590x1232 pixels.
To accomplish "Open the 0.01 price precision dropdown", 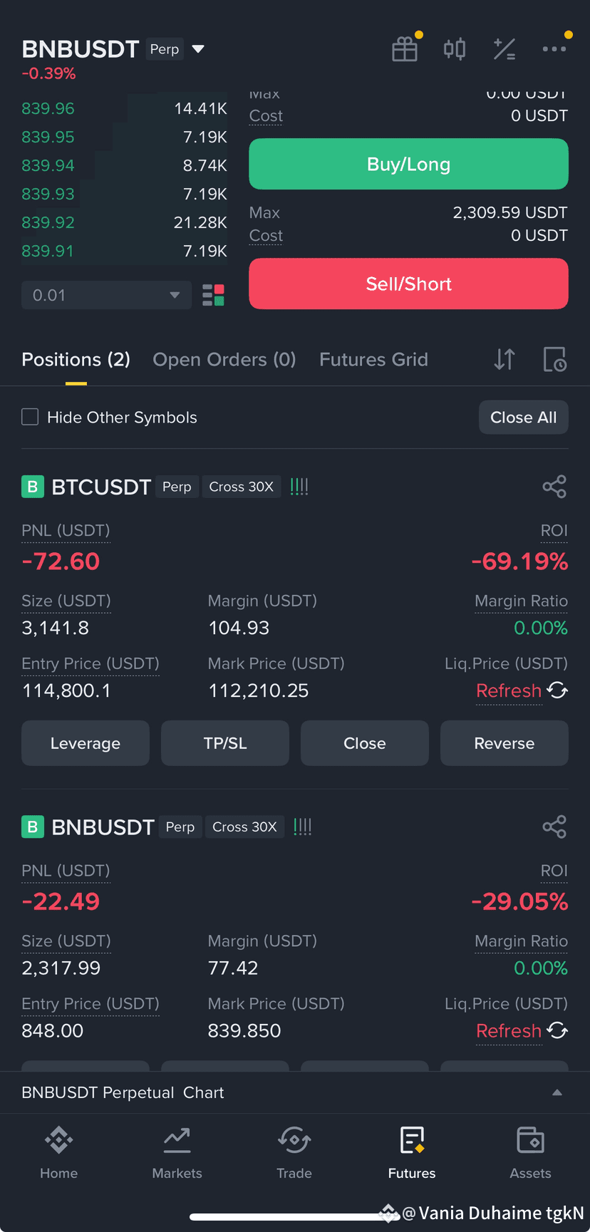I will point(107,295).
